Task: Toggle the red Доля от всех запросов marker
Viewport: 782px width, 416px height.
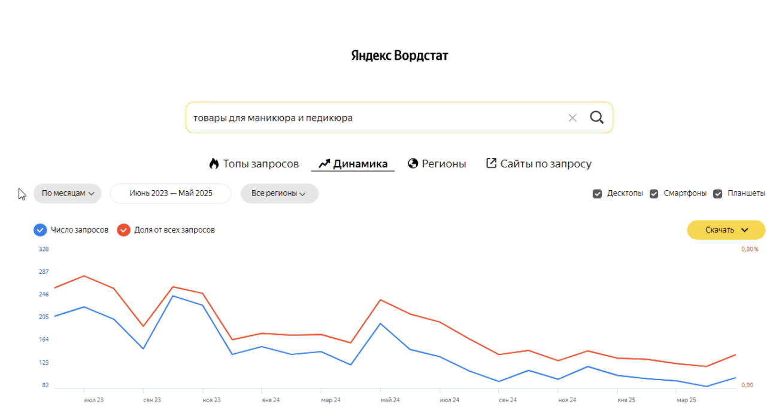Action: point(124,230)
